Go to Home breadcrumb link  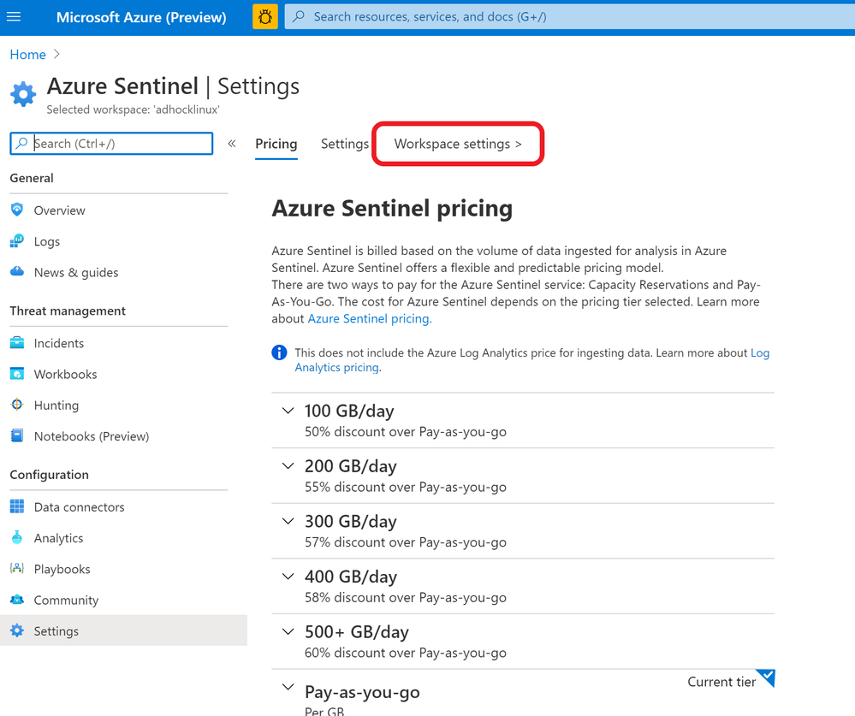(x=27, y=55)
